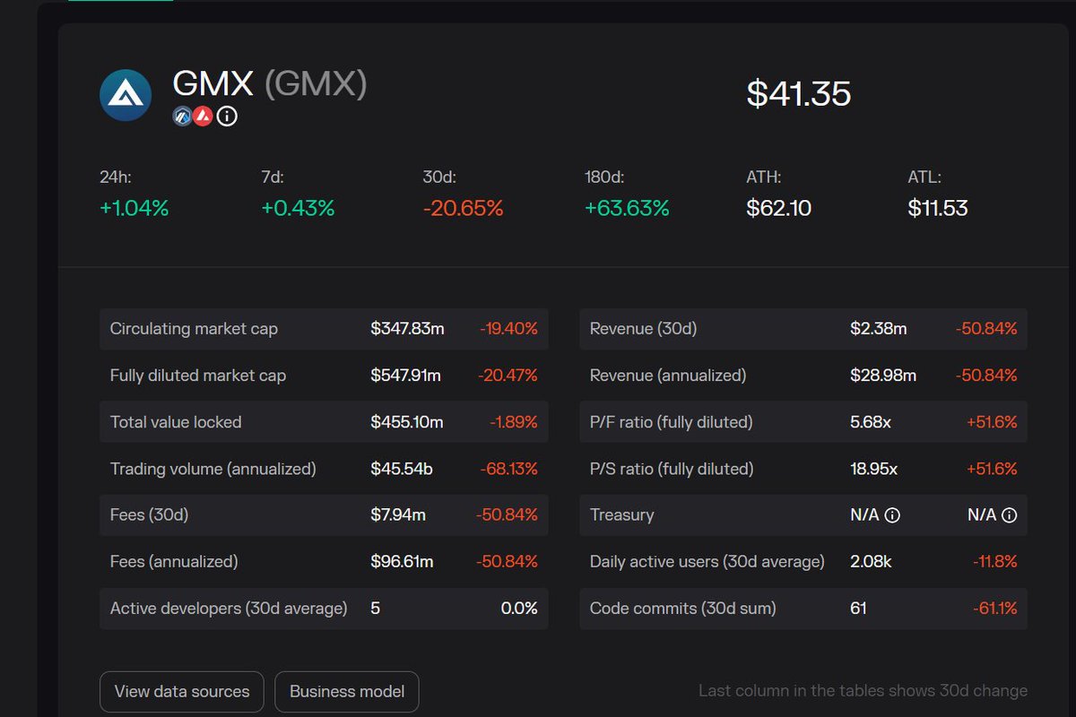Click the $28.98m annualized revenue value

883,376
